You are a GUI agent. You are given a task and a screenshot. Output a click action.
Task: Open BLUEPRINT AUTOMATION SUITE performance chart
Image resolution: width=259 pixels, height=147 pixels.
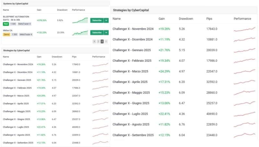pyautogui.click(x=80, y=20)
